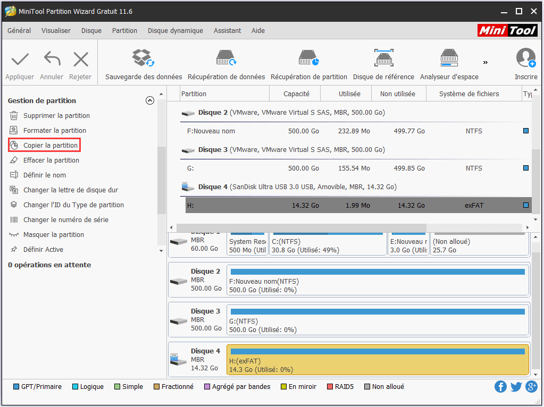This screenshot has width=544, height=407.
Task: Click Copier la partition action
Action: 50,145
